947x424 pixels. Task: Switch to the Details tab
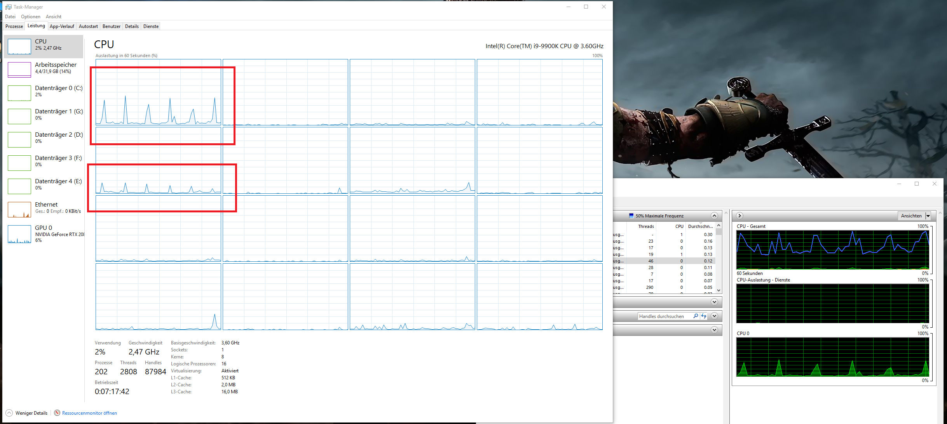[x=132, y=26]
